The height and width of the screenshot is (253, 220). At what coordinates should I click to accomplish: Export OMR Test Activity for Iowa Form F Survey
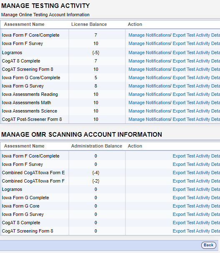click(x=196, y=164)
